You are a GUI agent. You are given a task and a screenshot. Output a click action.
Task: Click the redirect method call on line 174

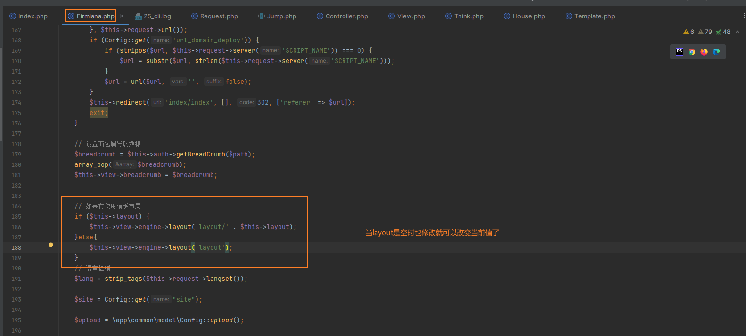point(131,102)
